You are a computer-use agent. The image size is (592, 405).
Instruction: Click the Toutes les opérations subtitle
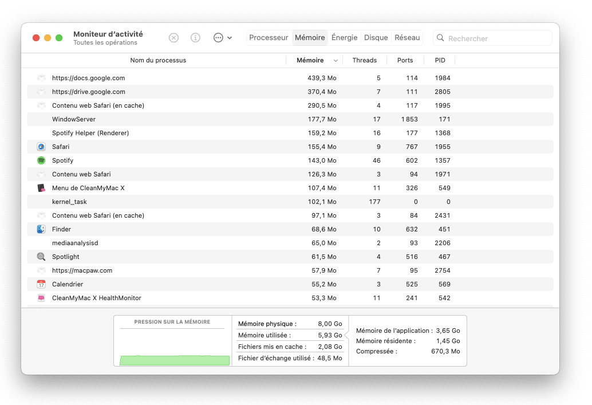coord(105,43)
